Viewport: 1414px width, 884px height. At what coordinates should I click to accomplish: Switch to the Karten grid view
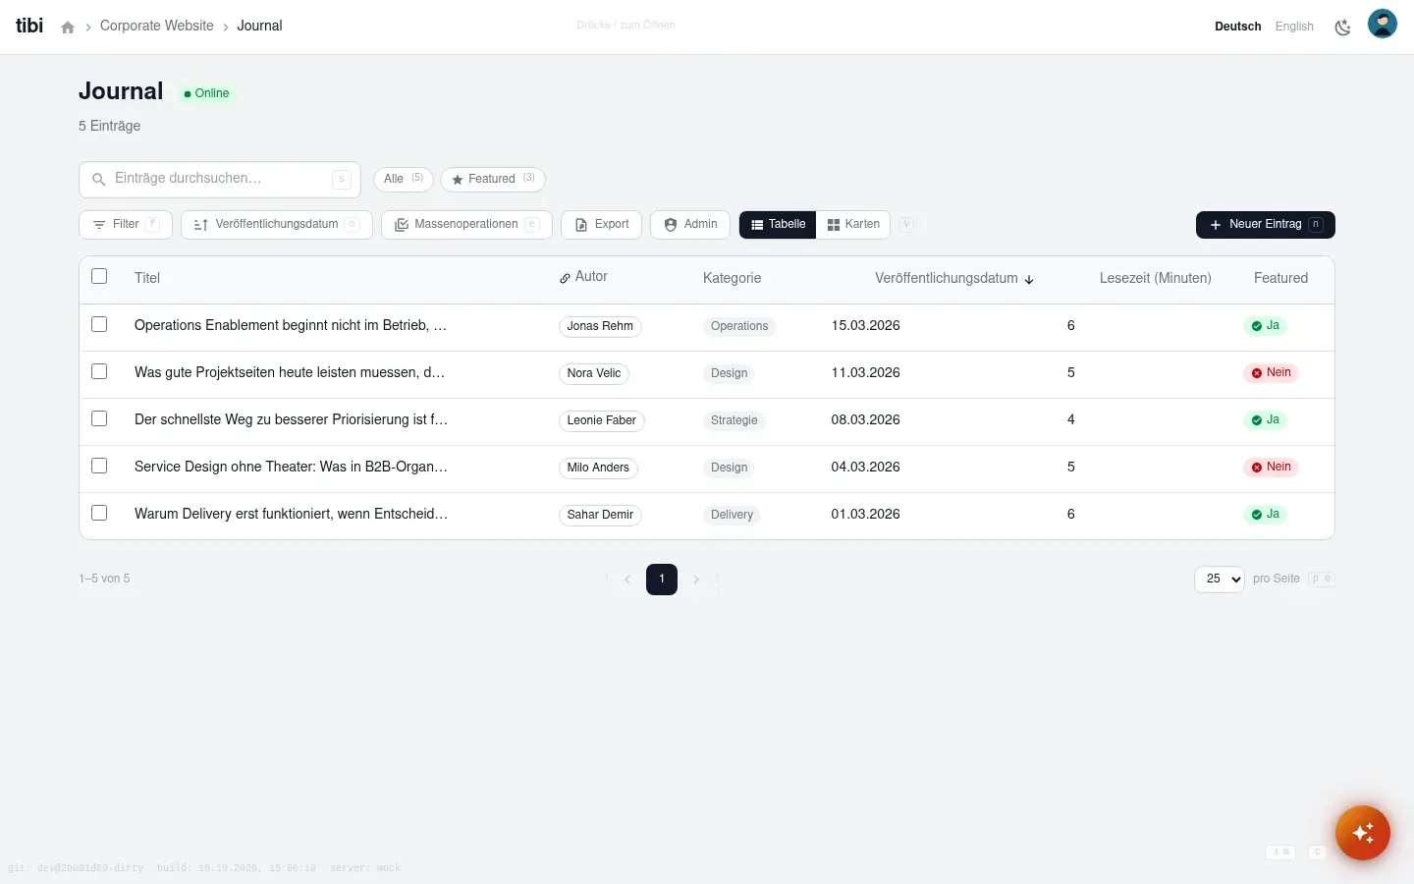[x=853, y=225]
